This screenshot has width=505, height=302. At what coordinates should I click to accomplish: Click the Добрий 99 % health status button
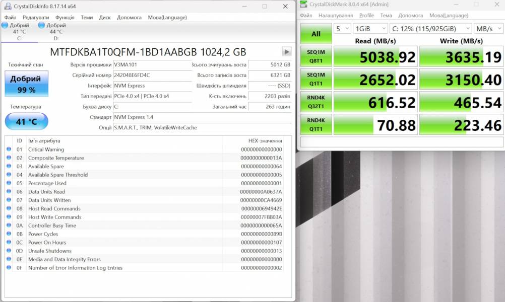26,84
